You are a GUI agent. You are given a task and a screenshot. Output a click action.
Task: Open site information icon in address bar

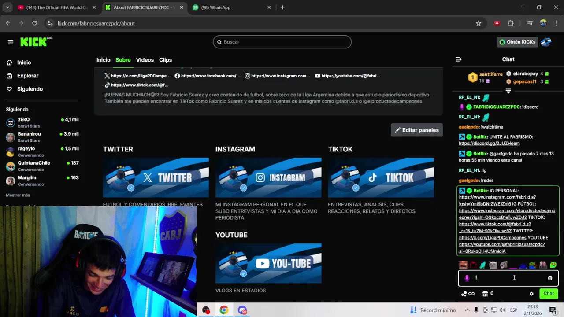click(50, 23)
